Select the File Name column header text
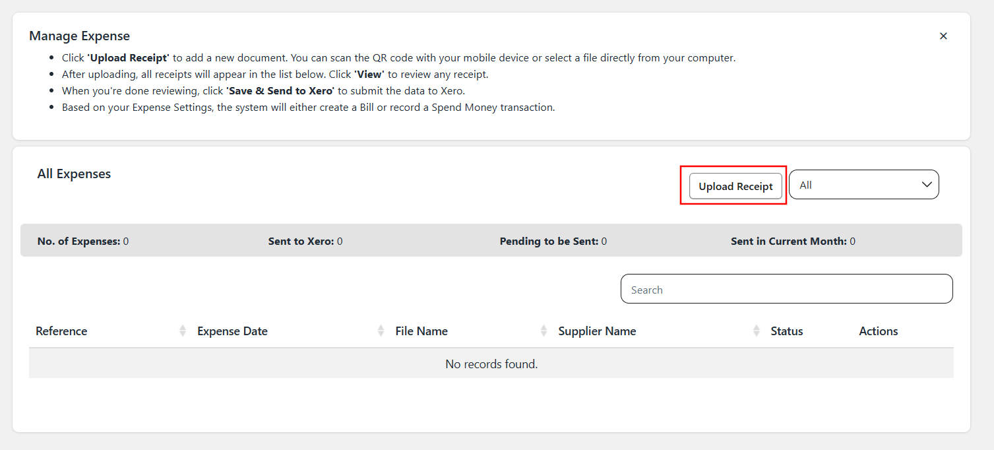Viewport: 994px width, 450px height. click(x=421, y=331)
